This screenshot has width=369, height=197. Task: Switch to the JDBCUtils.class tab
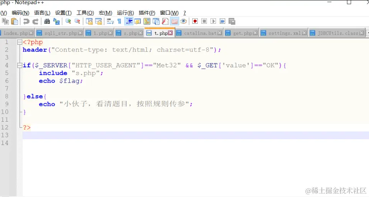point(338,33)
